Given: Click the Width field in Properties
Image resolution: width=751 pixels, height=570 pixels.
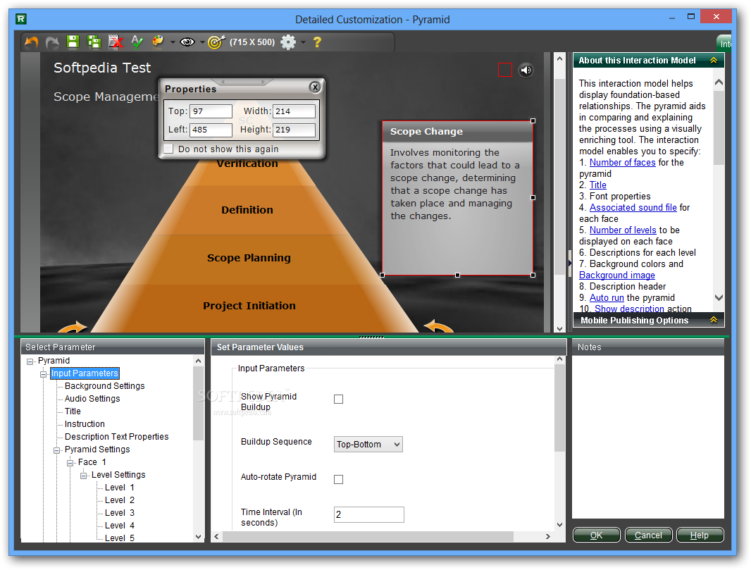Looking at the screenshot, I should (294, 111).
